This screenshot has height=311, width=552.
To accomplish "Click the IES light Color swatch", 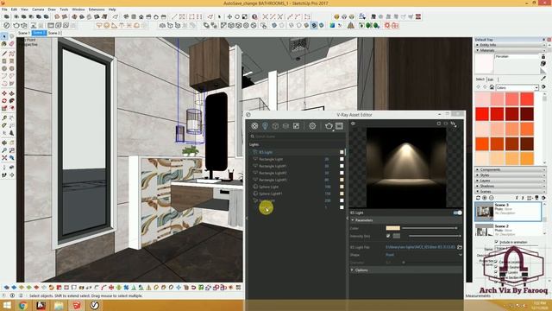I will click(393, 228).
